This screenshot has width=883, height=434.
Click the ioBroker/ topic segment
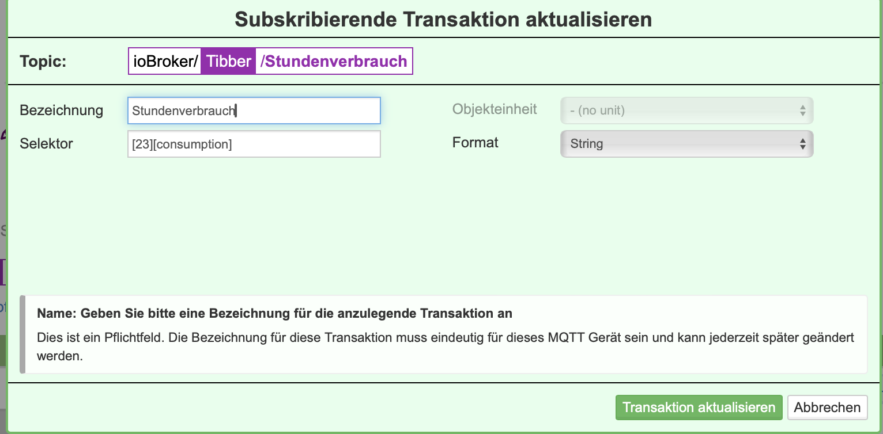[x=165, y=61]
